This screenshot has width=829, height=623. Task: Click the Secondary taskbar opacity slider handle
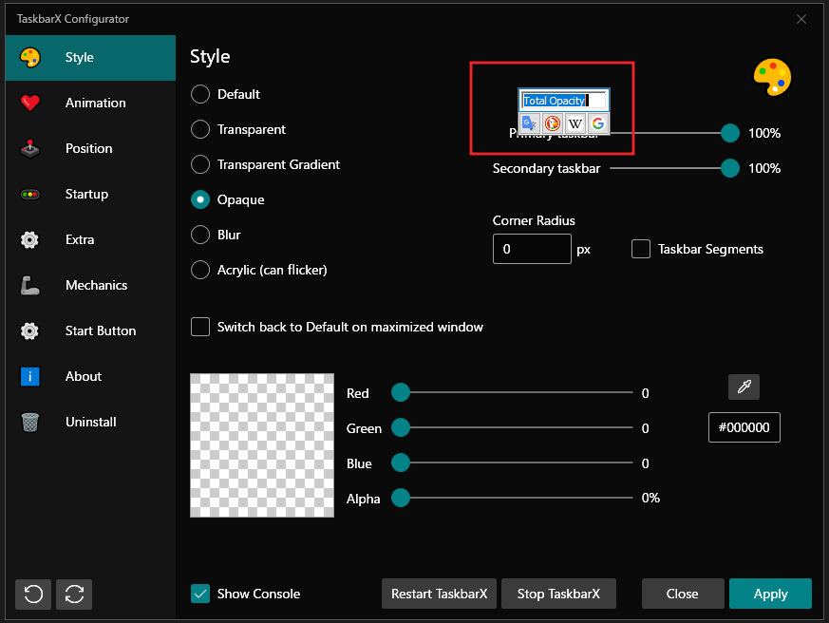click(x=730, y=168)
